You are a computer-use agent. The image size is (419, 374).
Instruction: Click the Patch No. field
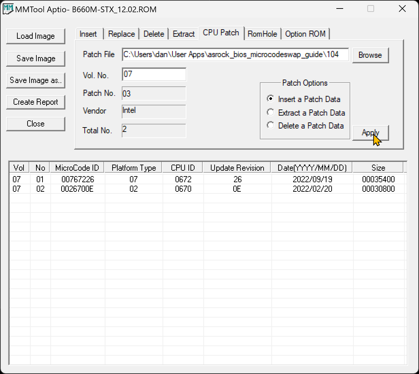pos(154,93)
